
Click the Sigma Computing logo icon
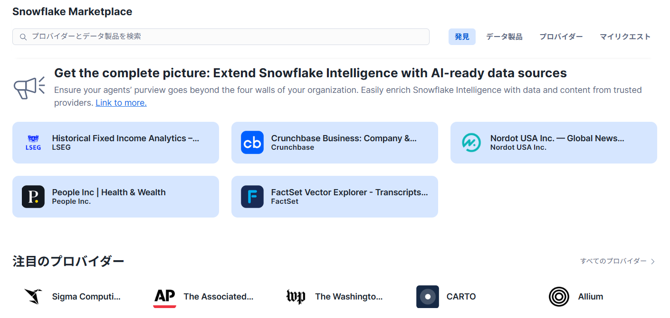(33, 297)
